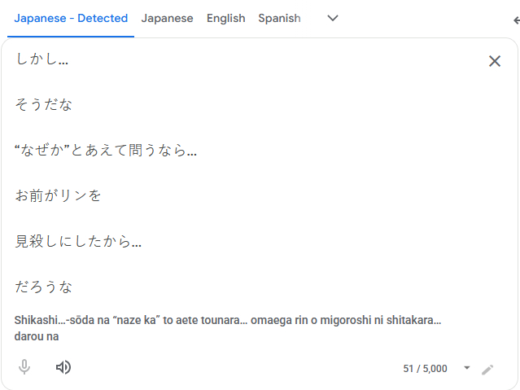Click the line 見殺しにしたから...
This screenshot has width=520, height=390.
pyautogui.click(x=78, y=241)
